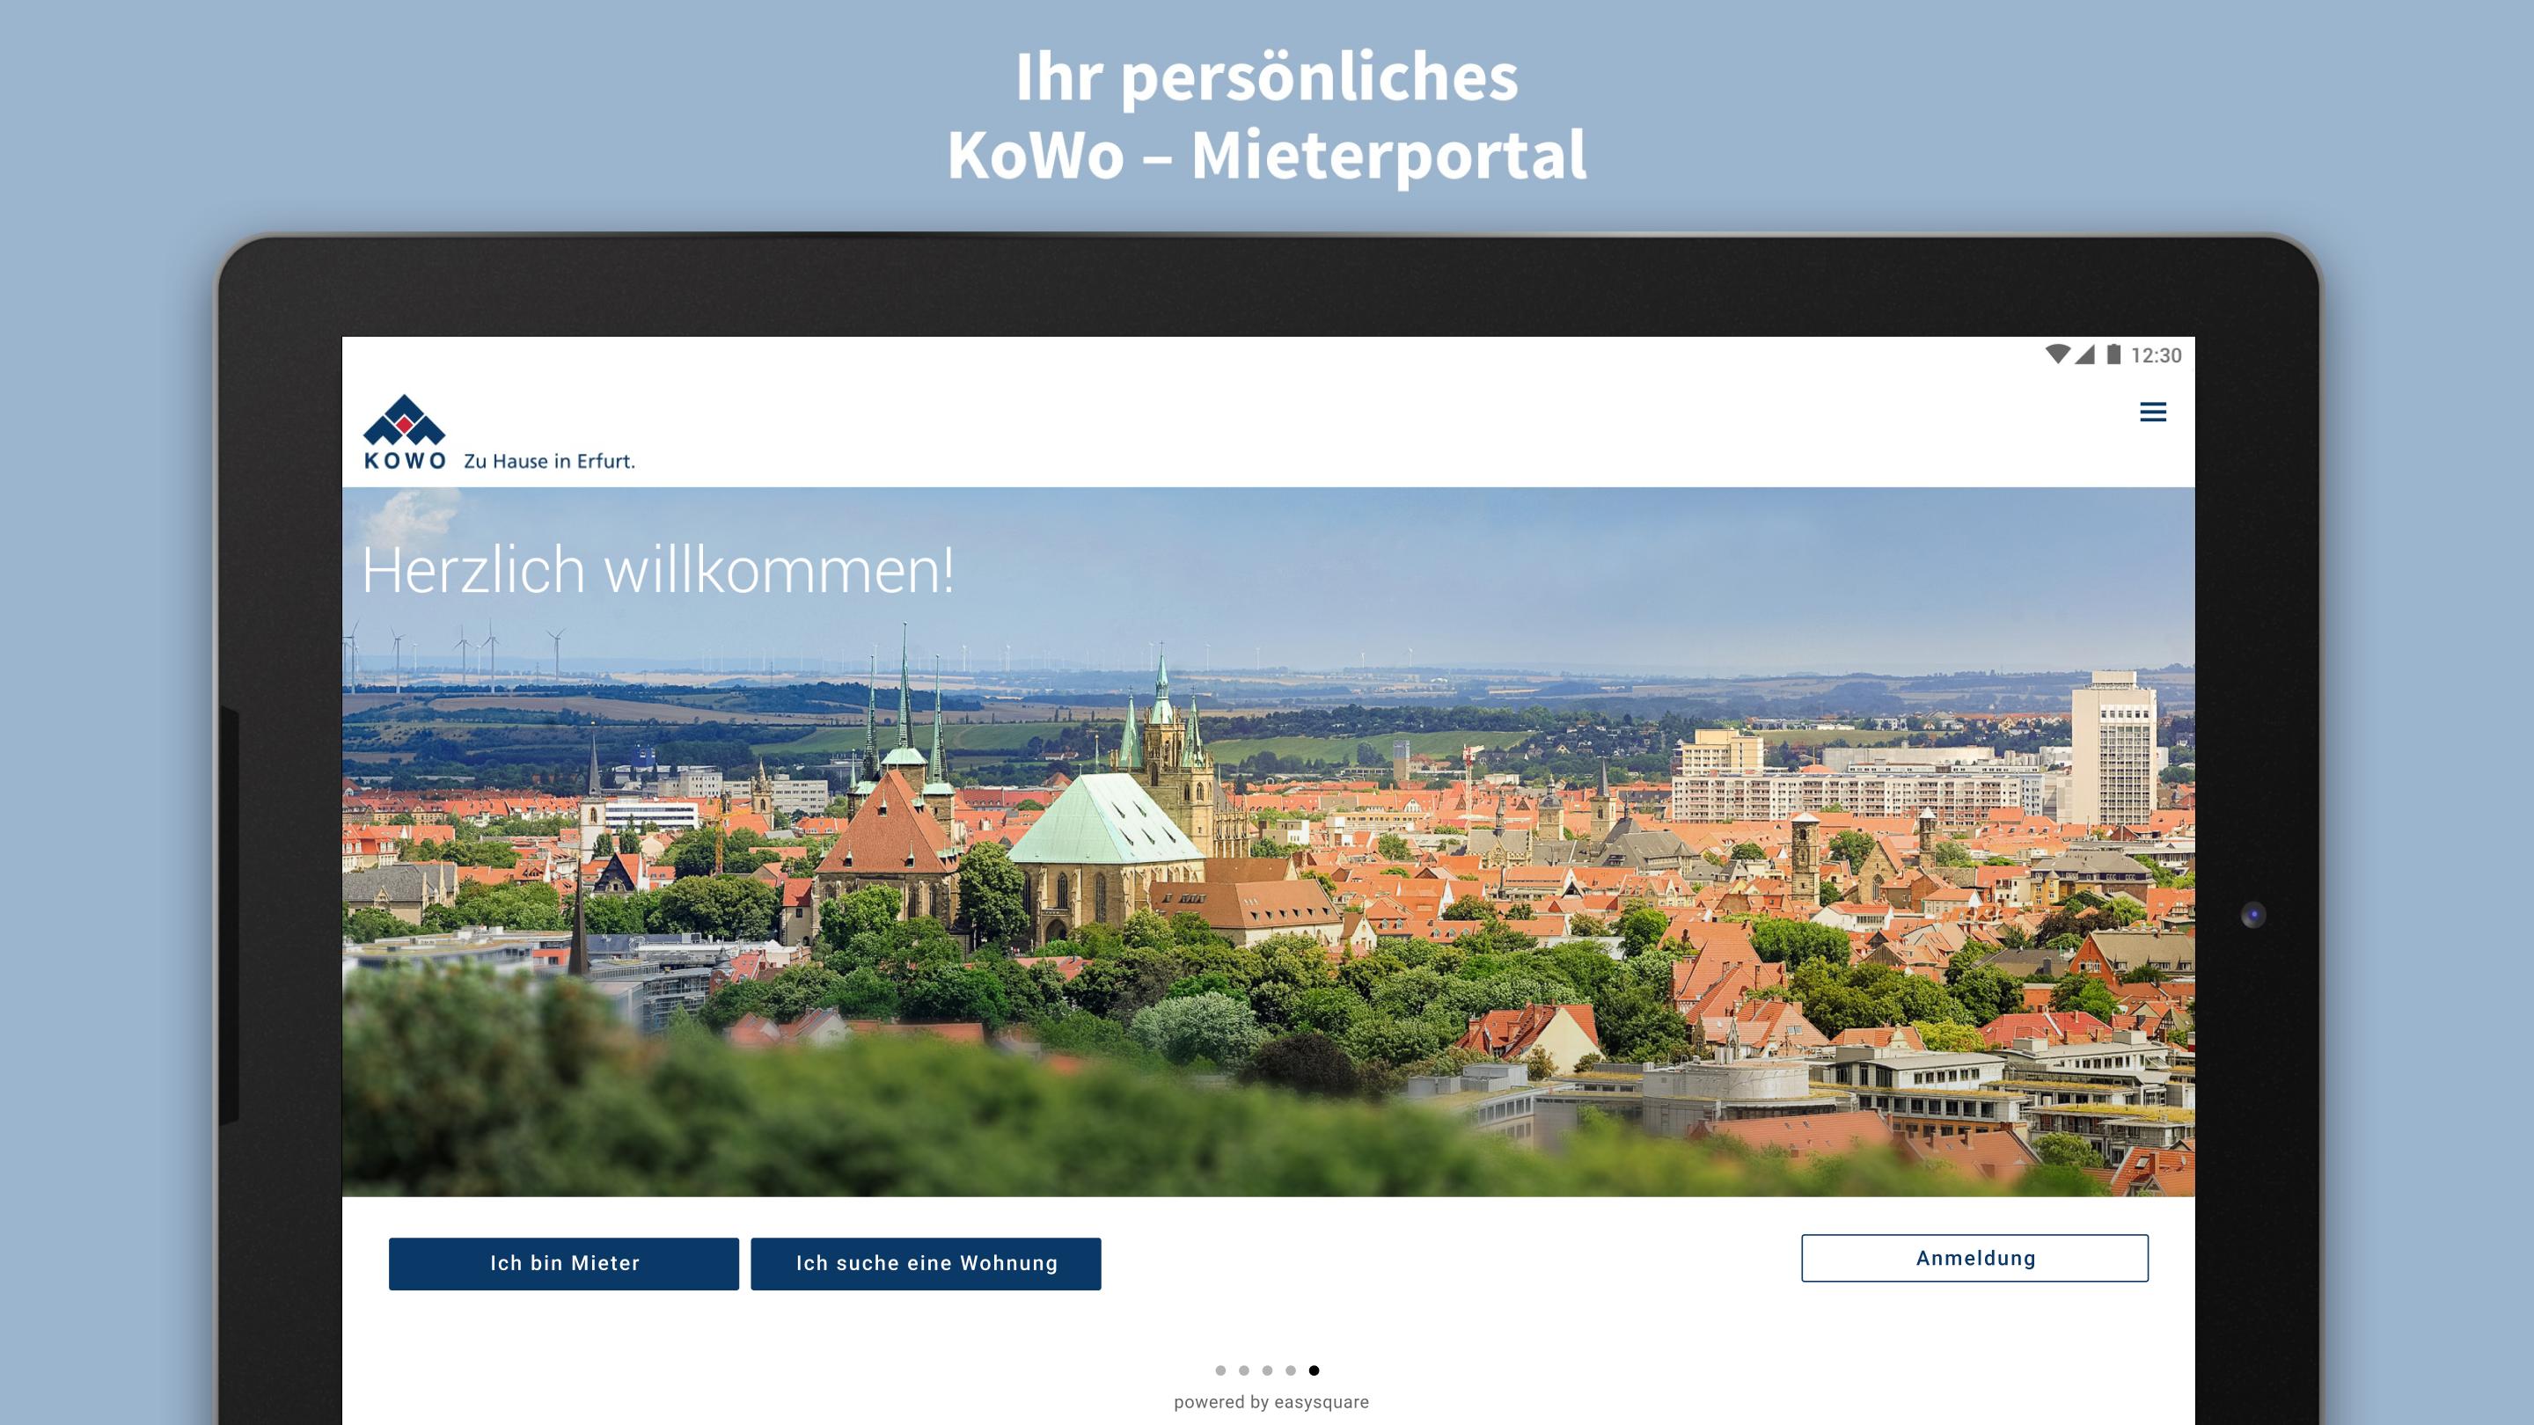Click the Wi-Fi status icon
The width and height of the screenshot is (2534, 1425).
[2057, 354]
